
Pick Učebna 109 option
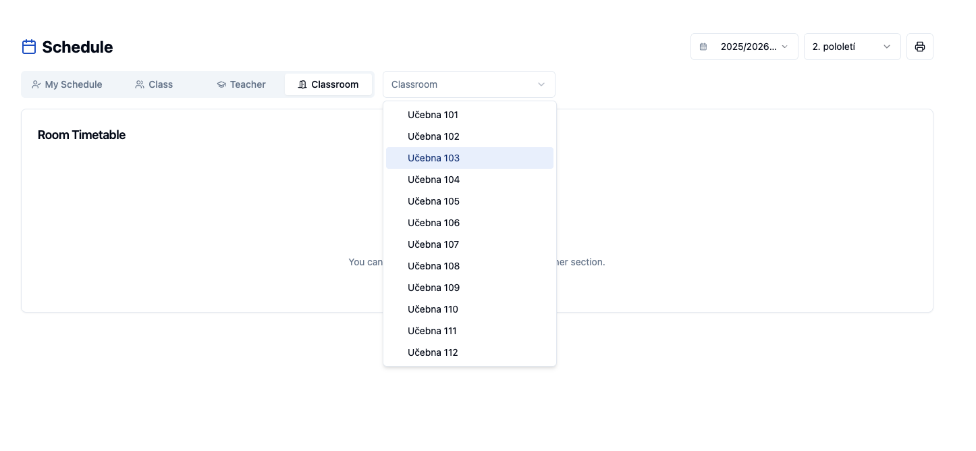(470, 288)
